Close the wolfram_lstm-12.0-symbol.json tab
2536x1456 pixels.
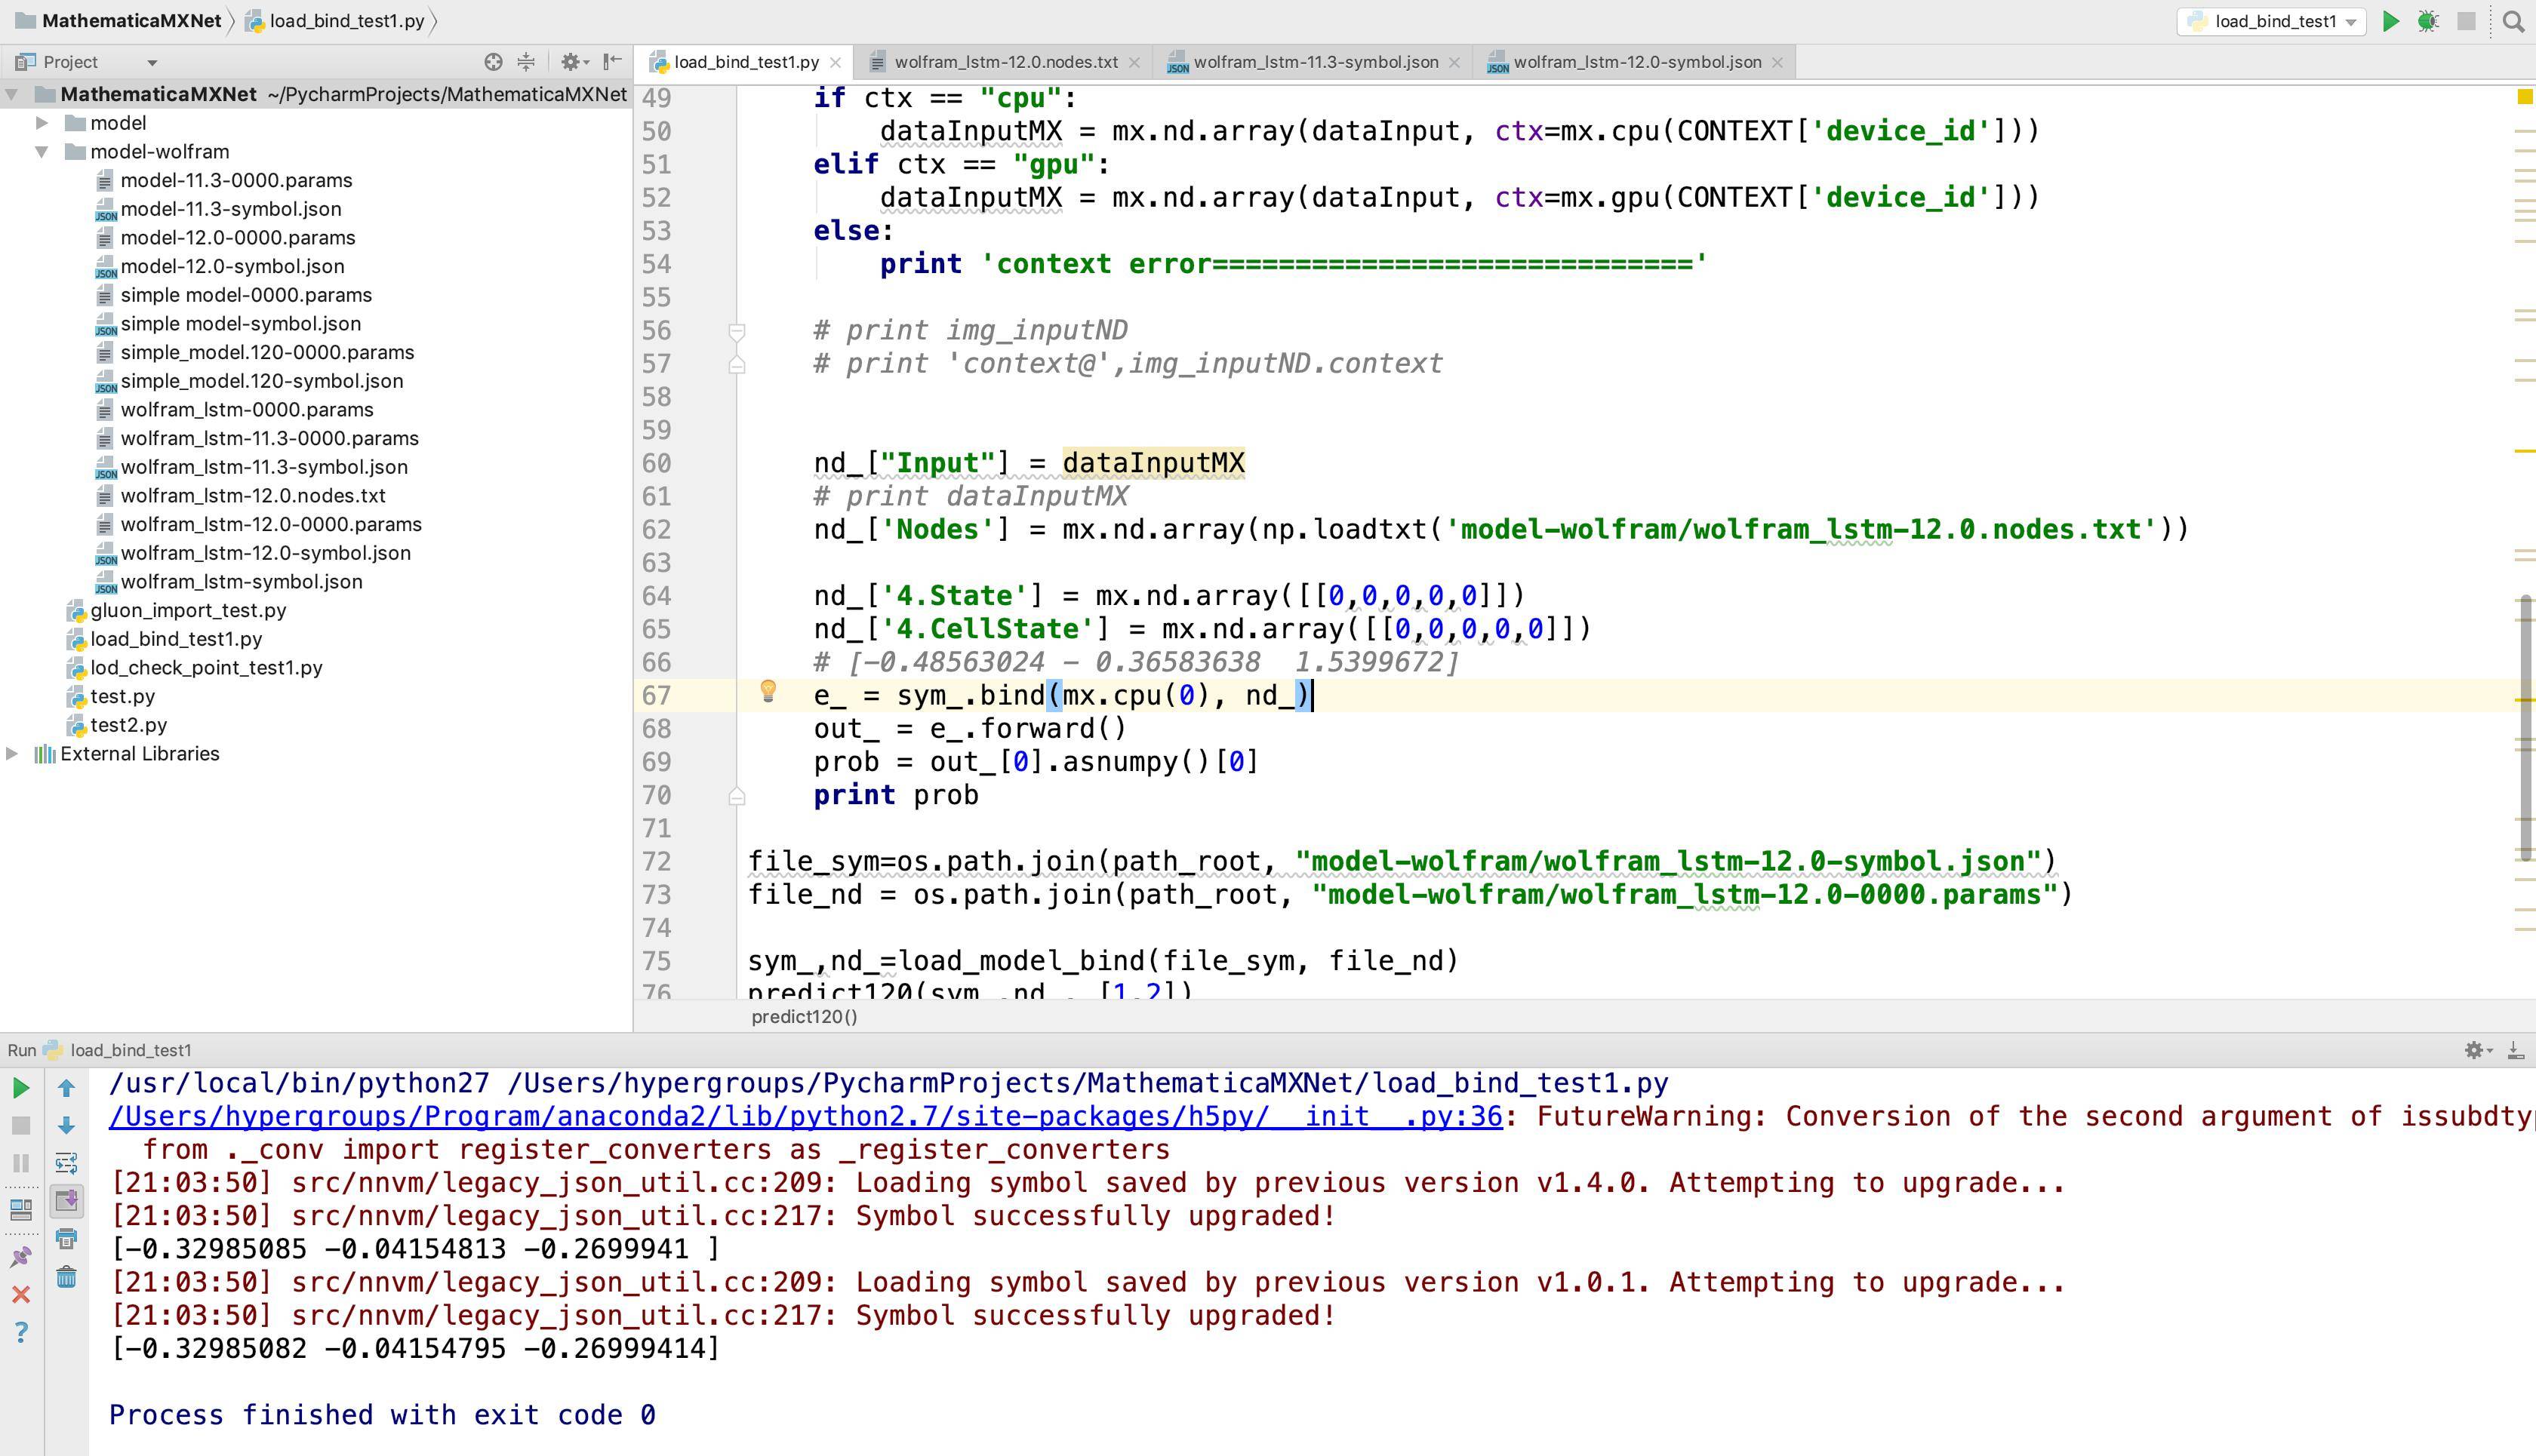(x=1777, y=62)
